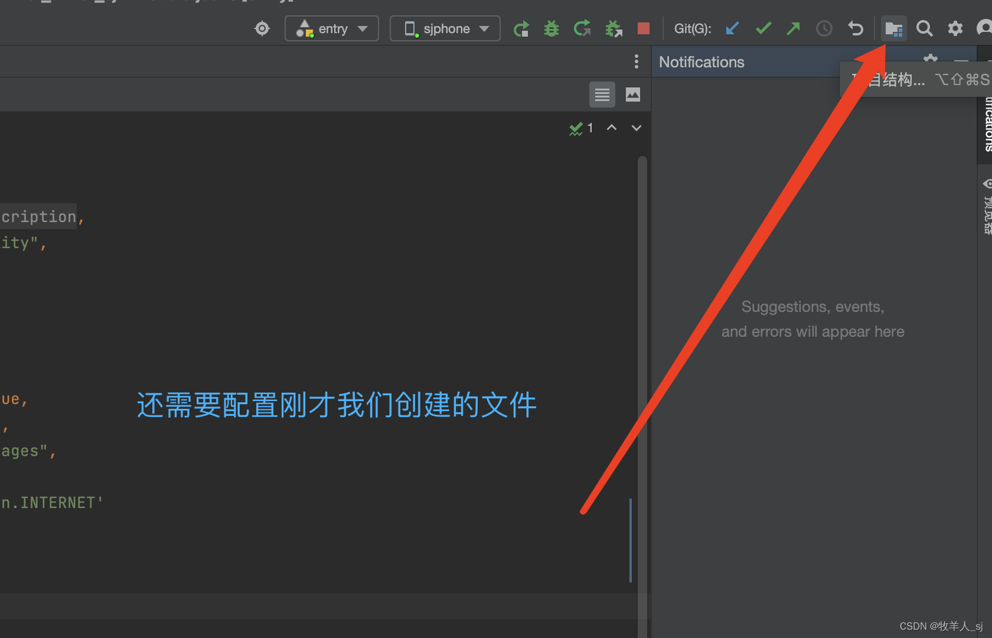Commit changes with the Git checkmark

tap(763, 28)
